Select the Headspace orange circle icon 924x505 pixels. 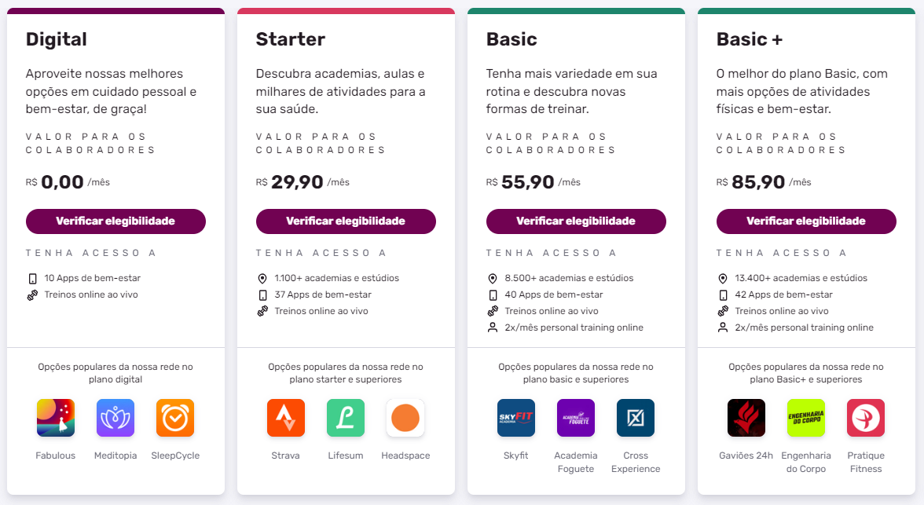click(405, 418)
